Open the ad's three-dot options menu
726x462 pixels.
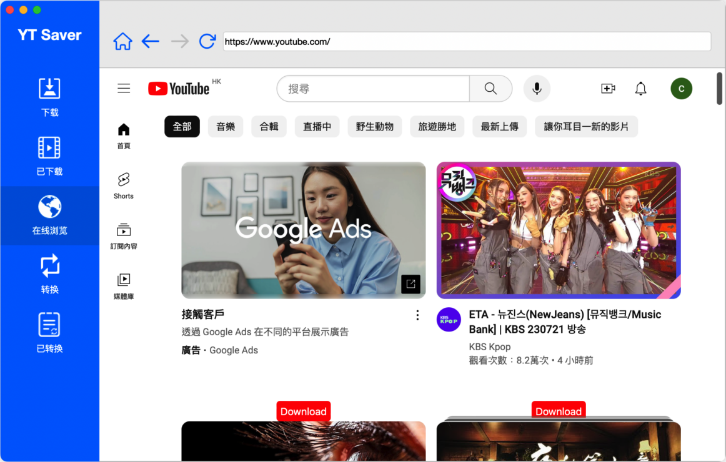tap(417, 315)
